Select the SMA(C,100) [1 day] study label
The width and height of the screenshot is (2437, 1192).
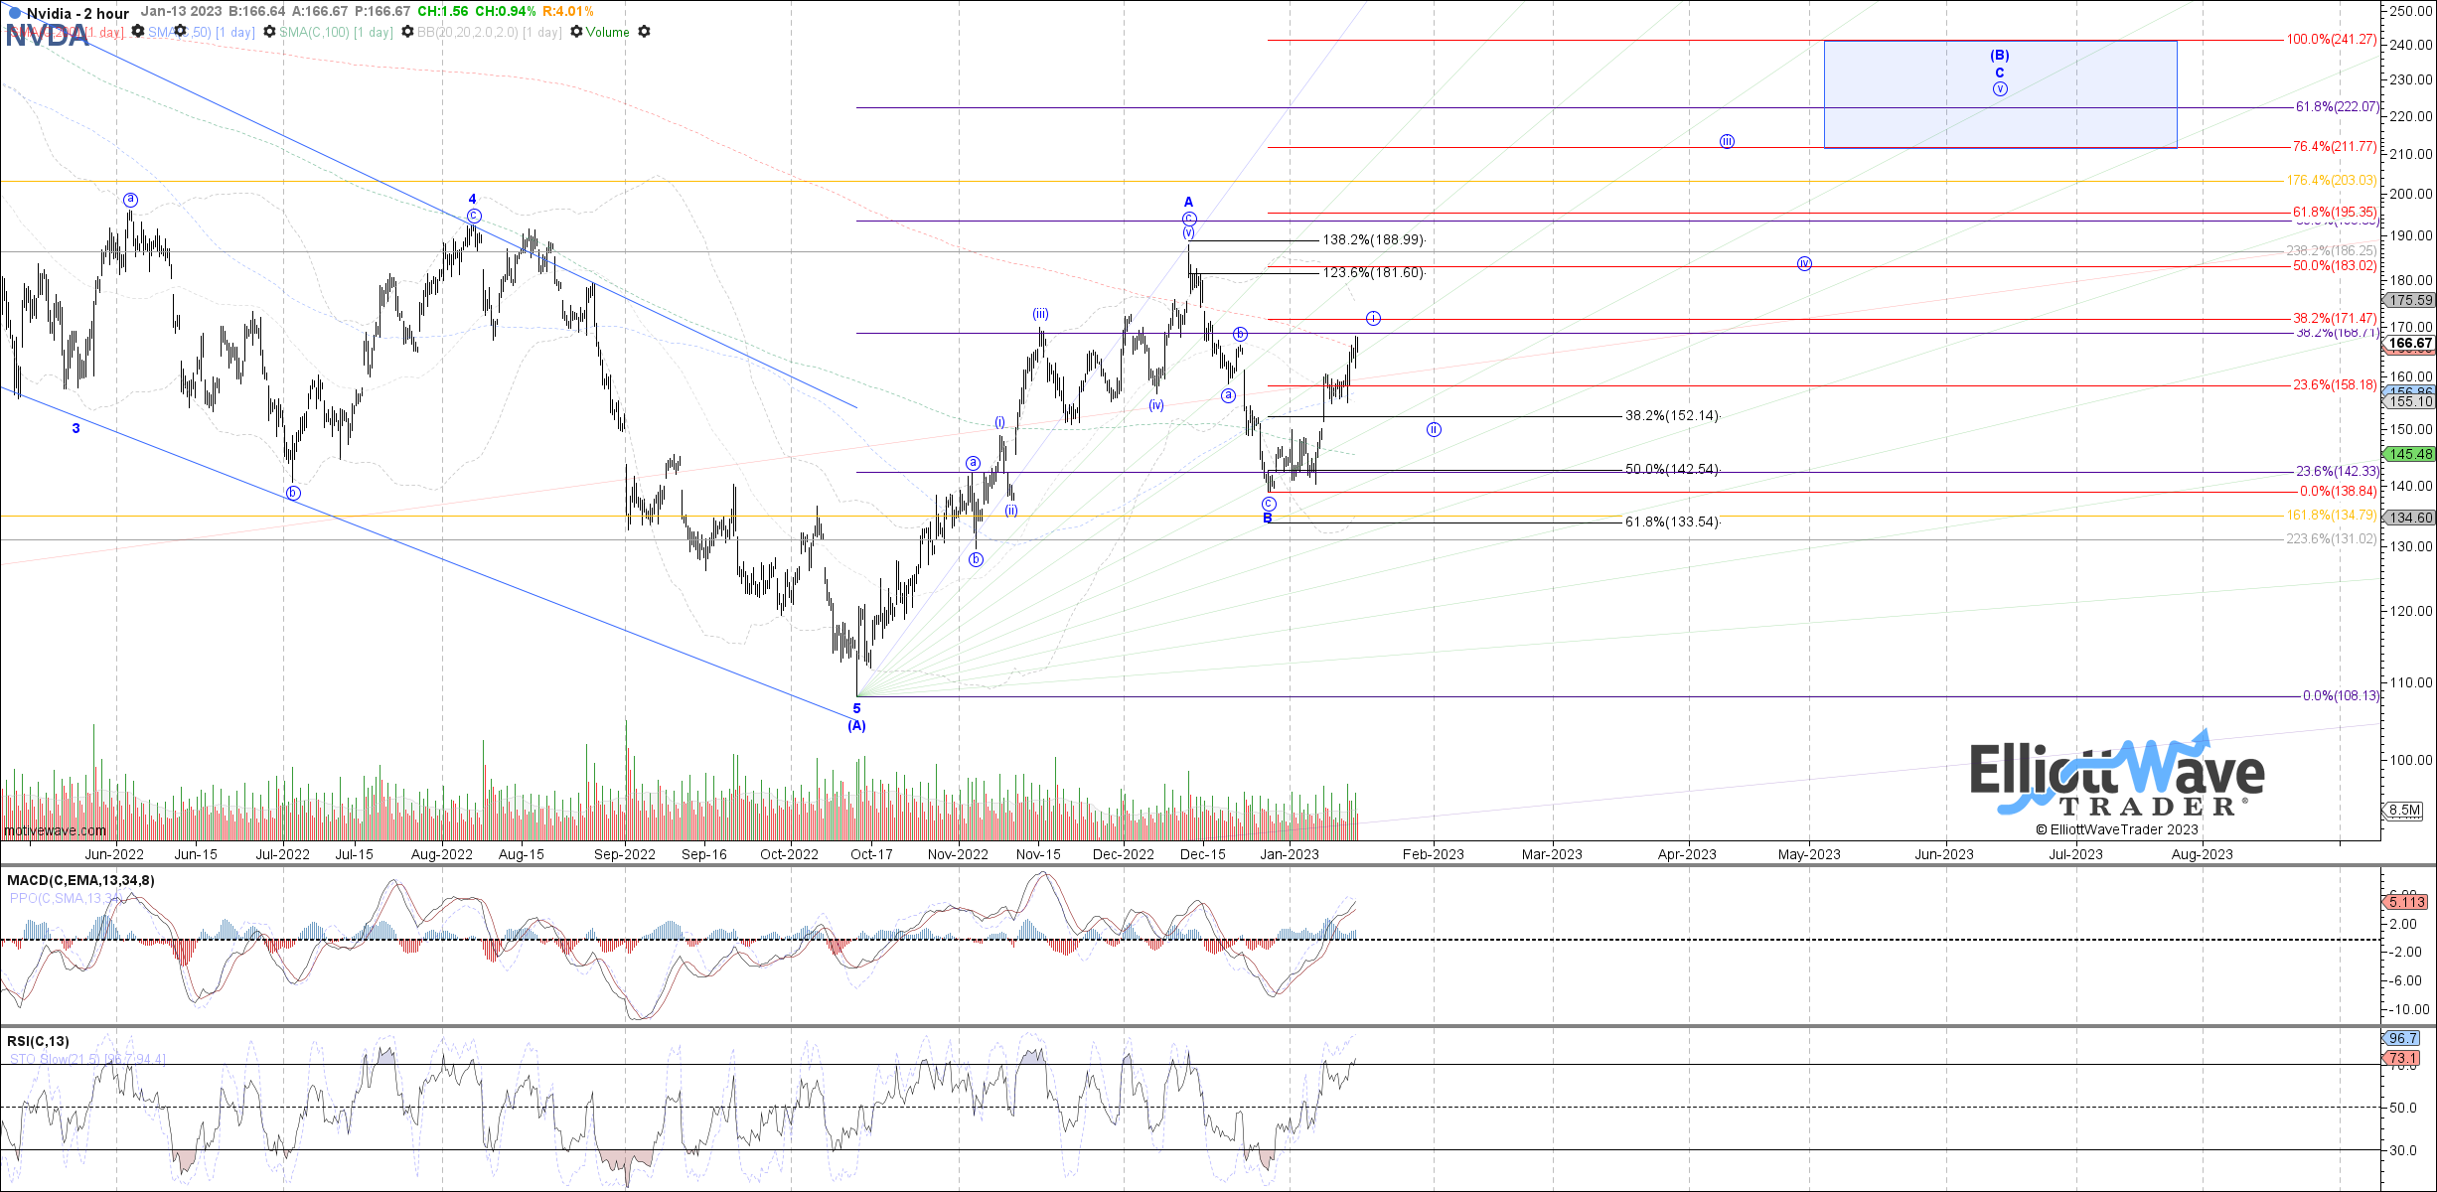point(336,32)
